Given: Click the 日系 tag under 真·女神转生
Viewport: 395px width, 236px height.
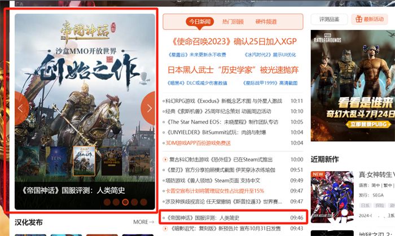Looking at the screenshot, I should click(x=365, y=206).
